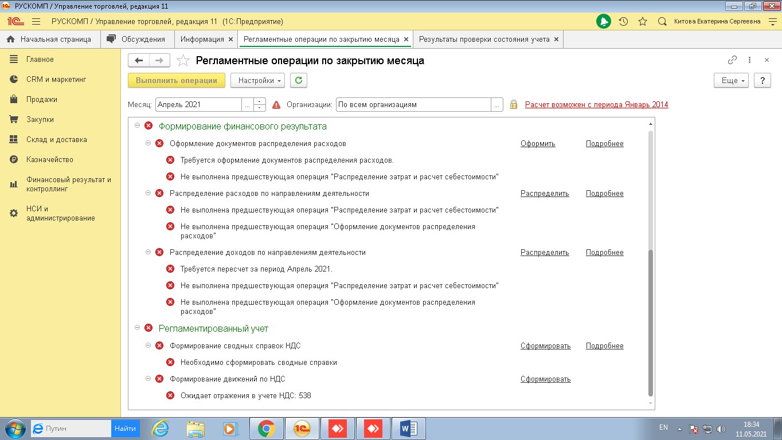This screenshot has height=440, width=782.
Task: Collapse Регламентированный учет group
Action: tap(137, 328)
